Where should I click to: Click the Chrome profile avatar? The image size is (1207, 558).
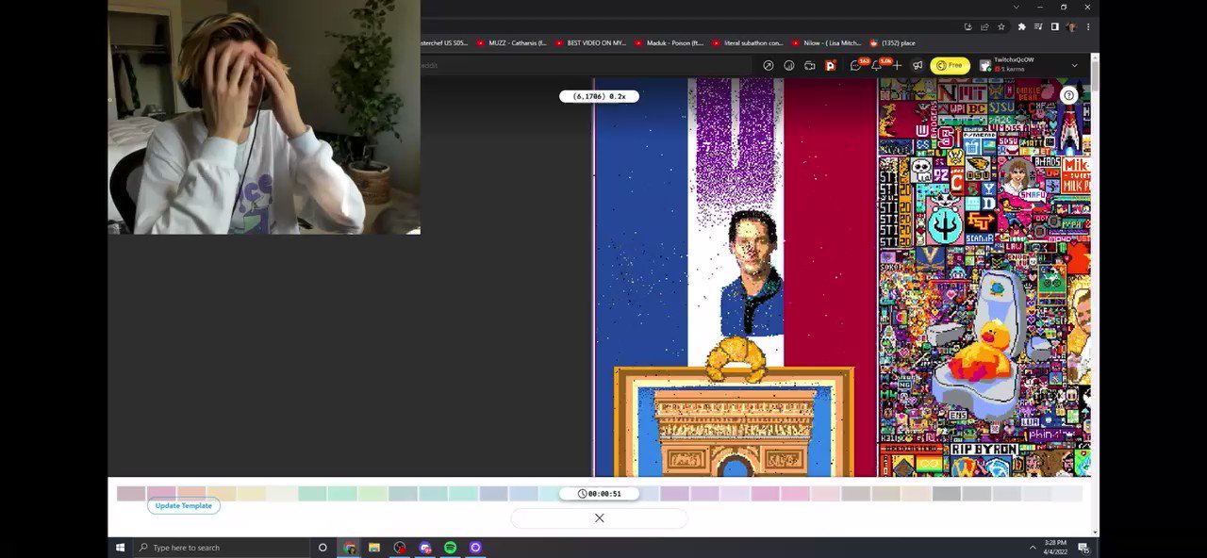(1071, 26)
